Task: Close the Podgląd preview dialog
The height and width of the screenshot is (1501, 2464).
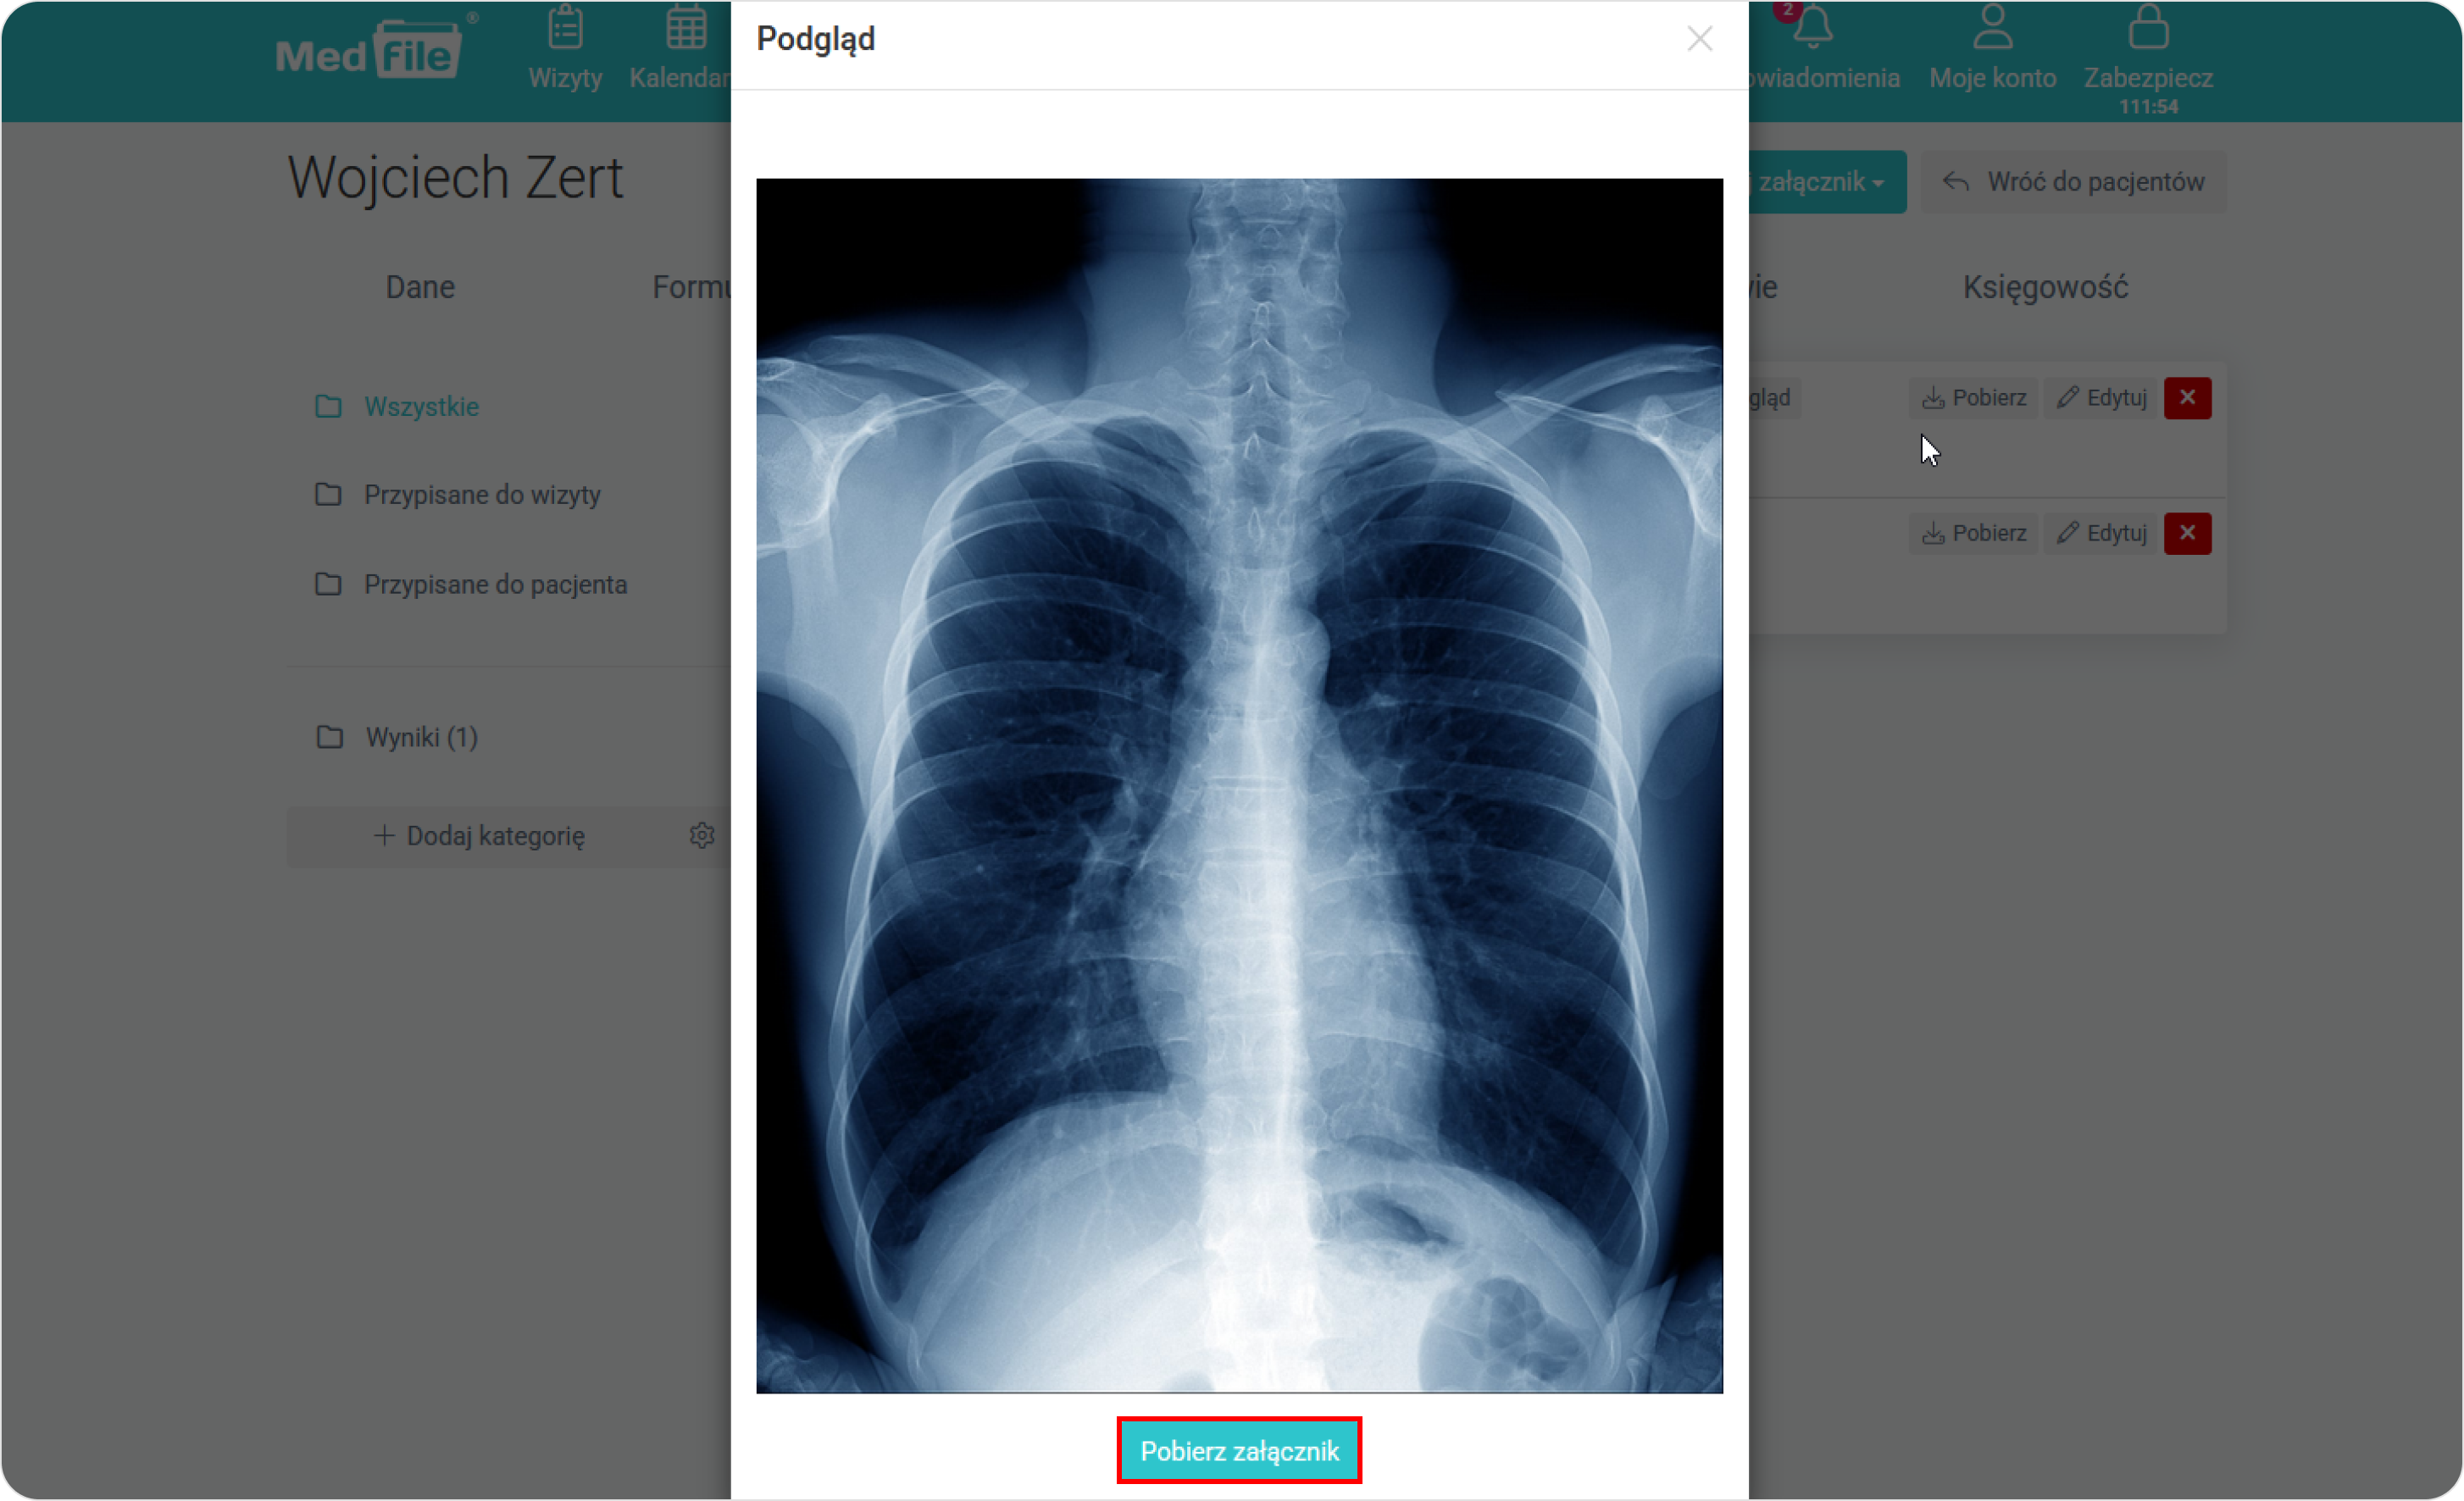Action: click(x=1699, y=39)
